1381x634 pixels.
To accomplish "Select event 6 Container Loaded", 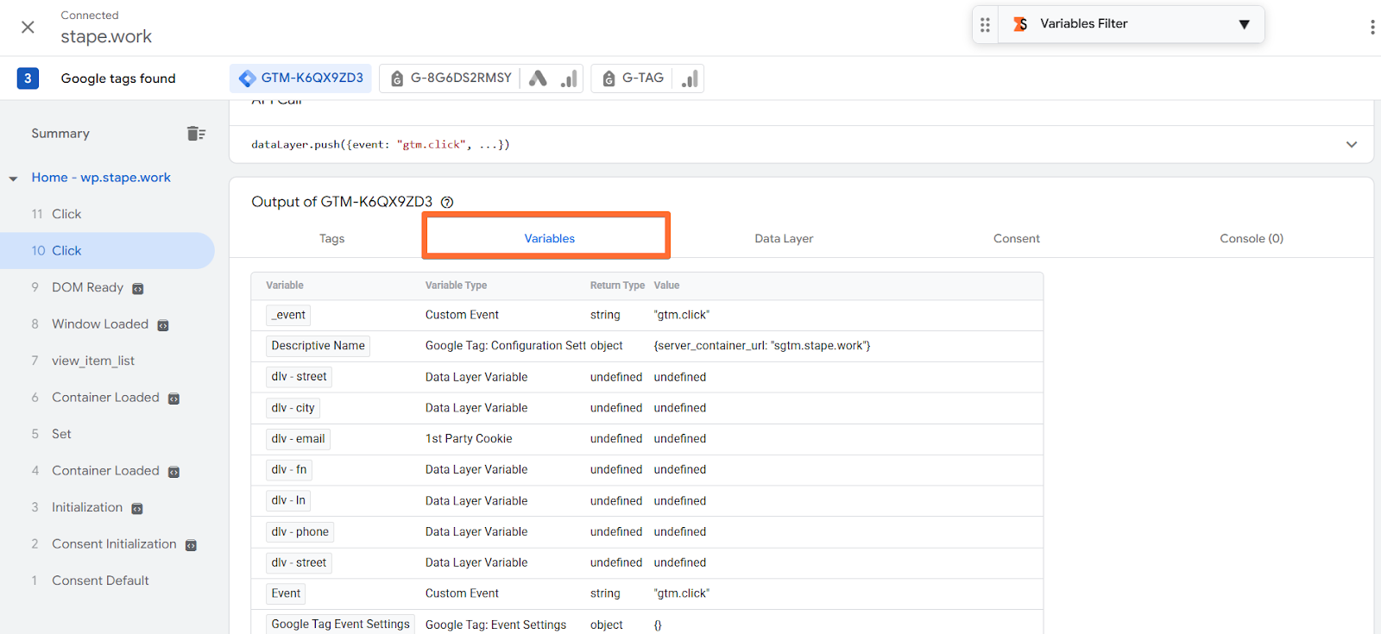I will pyautogui.click(x=107, y=398).
